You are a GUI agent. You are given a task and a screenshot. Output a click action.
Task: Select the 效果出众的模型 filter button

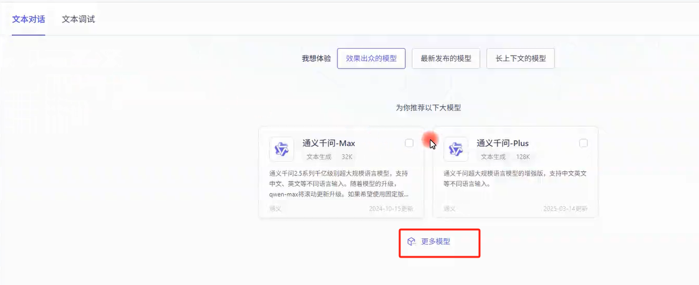[x=372, y=59]
